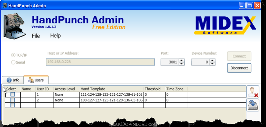Increase the Device Number with up arrow
The width and height of the screenshot is (266, 127).
[212, 61]
